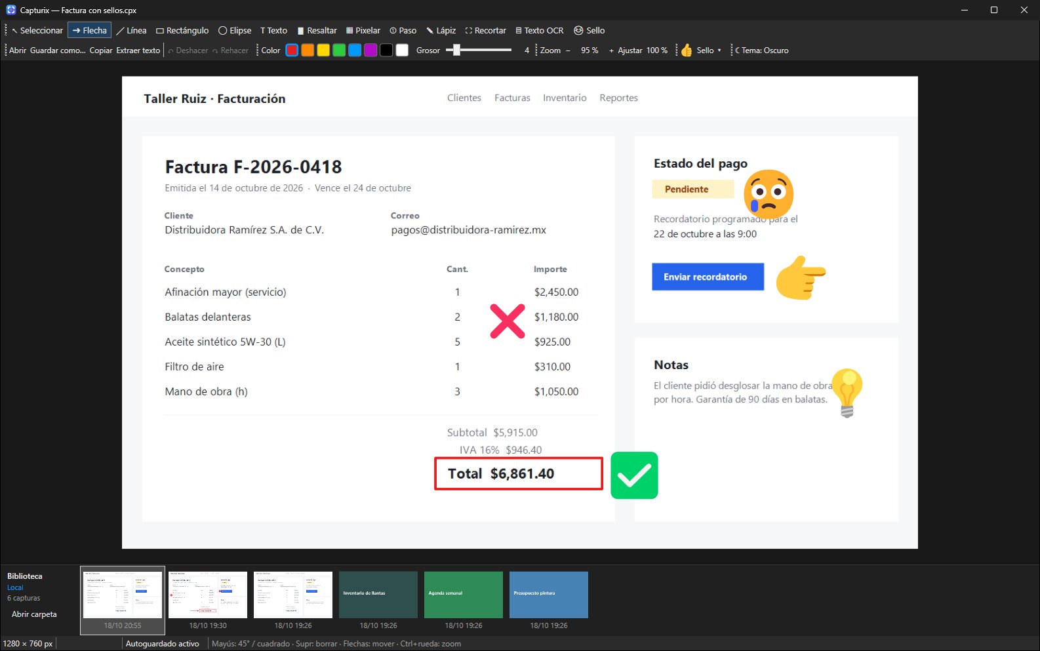Pick the black color swatch
Viewport: 1040px width, 651px height.
pos(386,50)
